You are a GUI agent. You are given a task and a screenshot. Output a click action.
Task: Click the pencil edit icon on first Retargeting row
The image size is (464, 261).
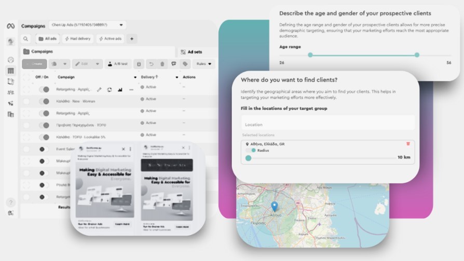pyautogui.click(x=100, y=90)
